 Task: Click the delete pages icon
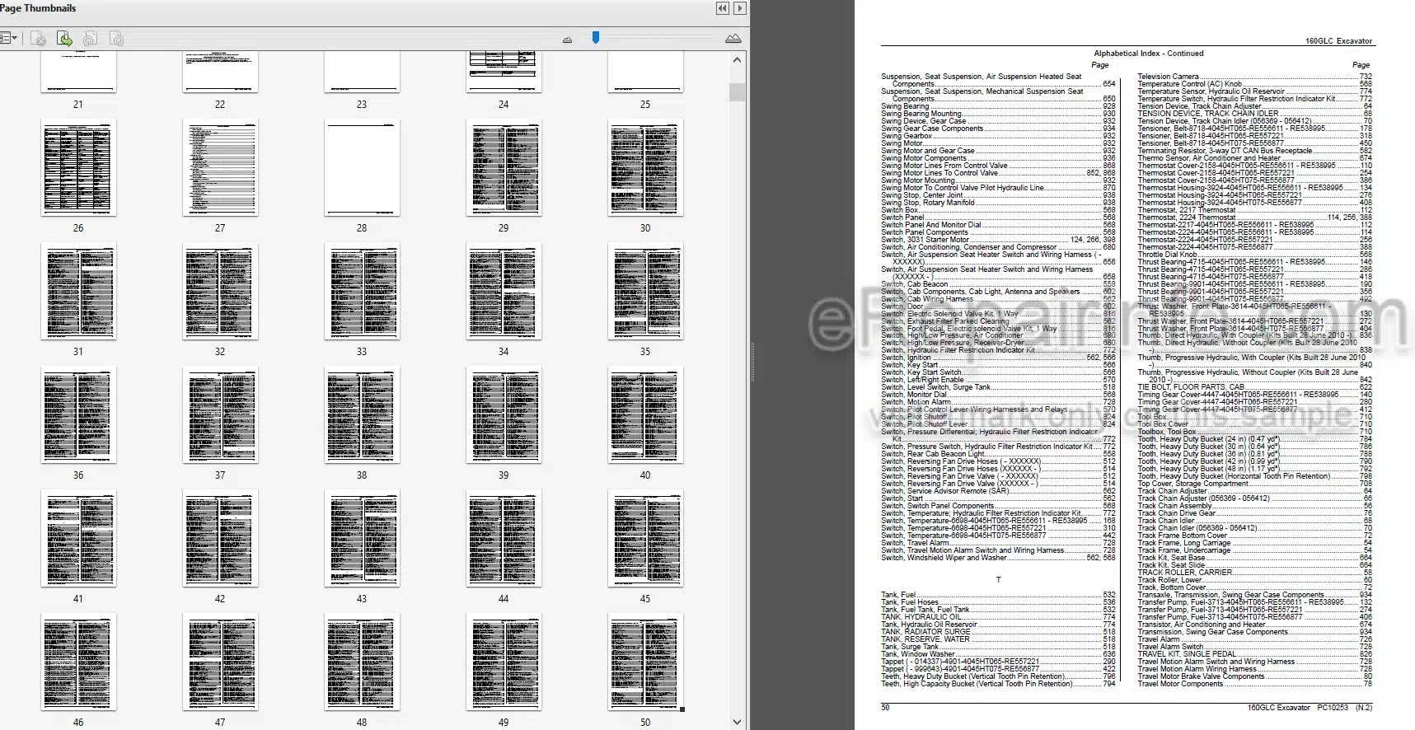pos(38,38)
